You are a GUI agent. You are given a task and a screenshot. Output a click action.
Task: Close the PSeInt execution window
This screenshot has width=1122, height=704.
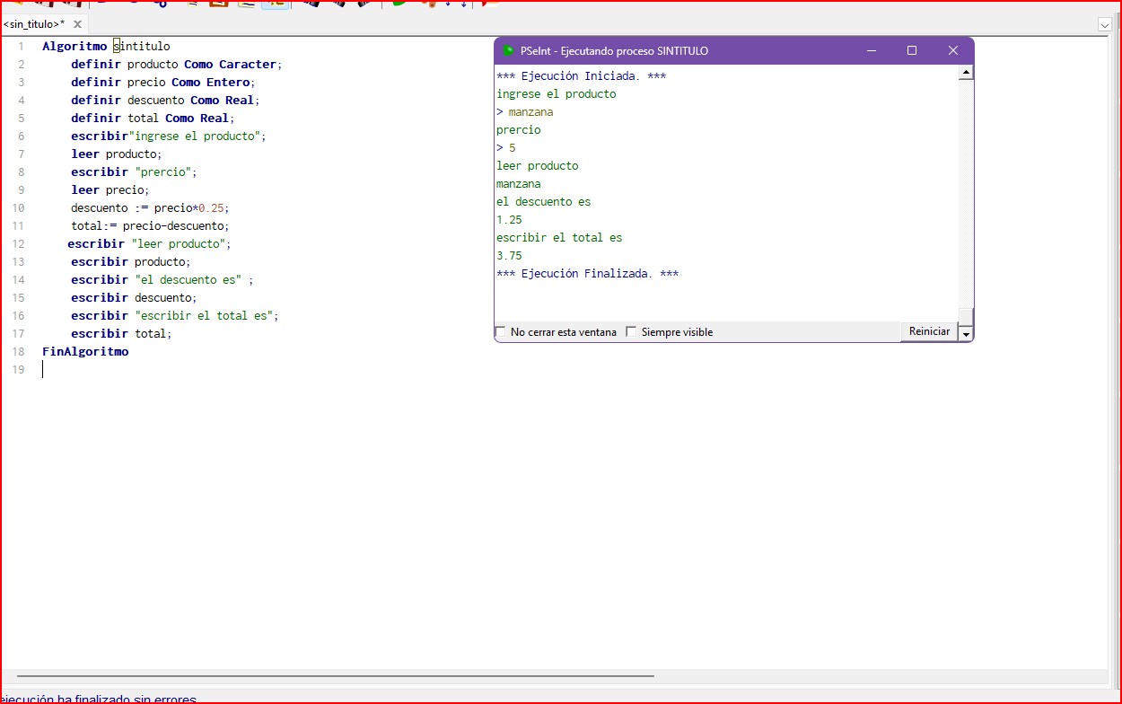pos(953,51)
